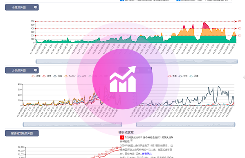Toggle the 微信 legend series
This screenshot has height=158, width=245.
[47, 76]
